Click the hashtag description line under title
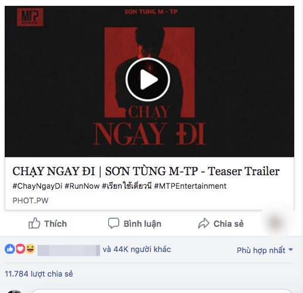The image size is (303, 293). [x=119, y=186]
